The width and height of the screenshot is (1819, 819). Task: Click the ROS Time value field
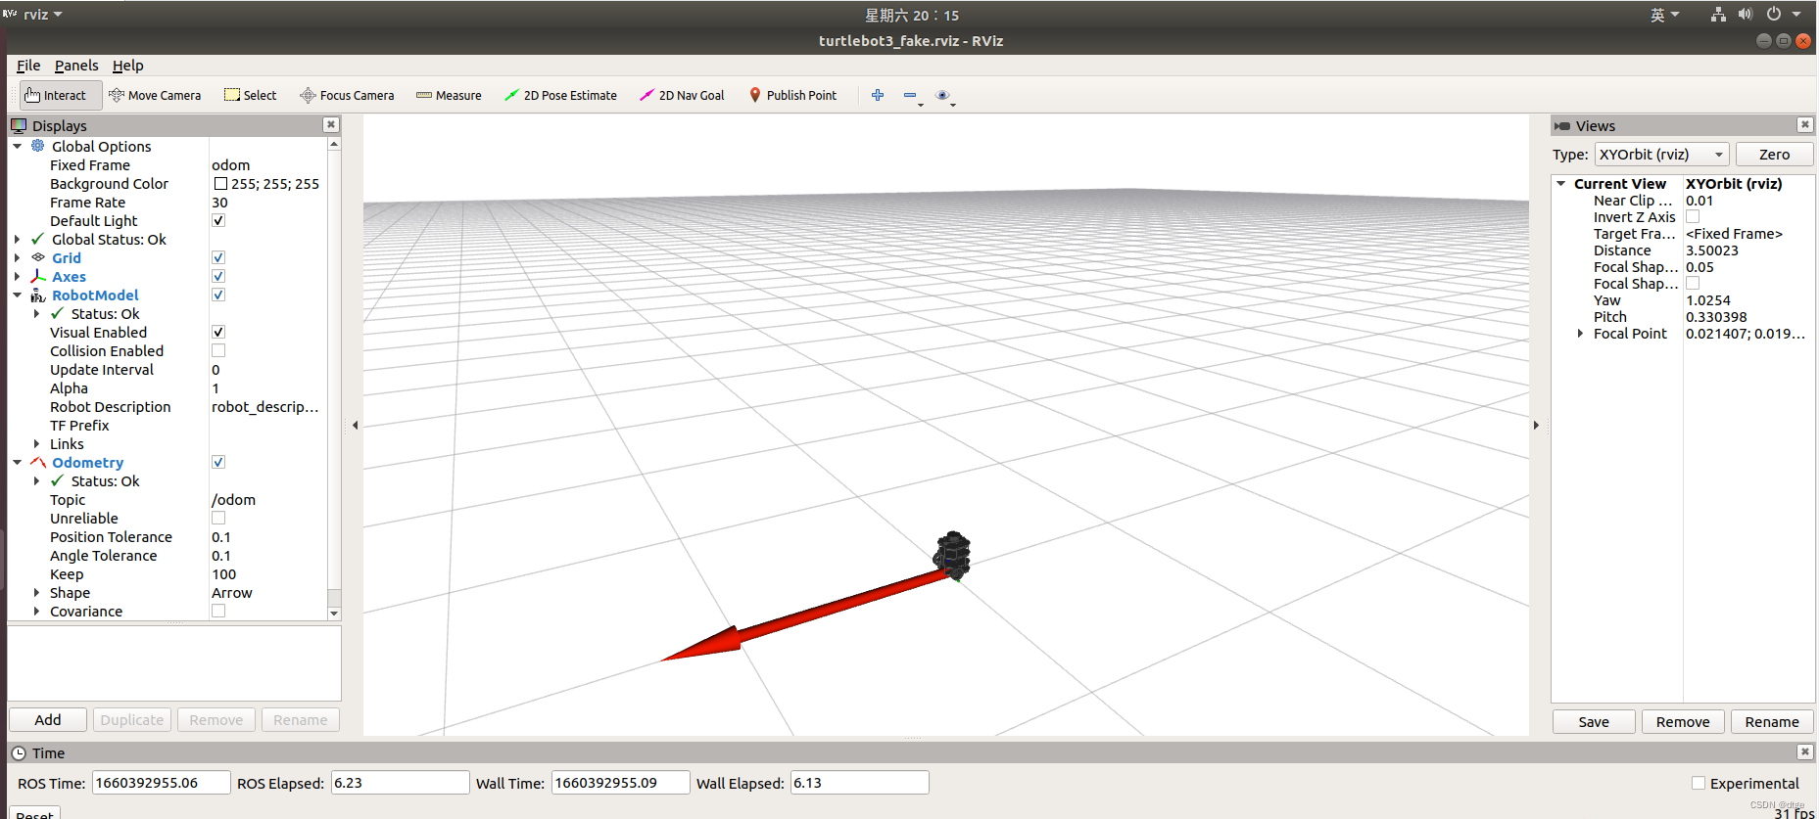[162, 783]
